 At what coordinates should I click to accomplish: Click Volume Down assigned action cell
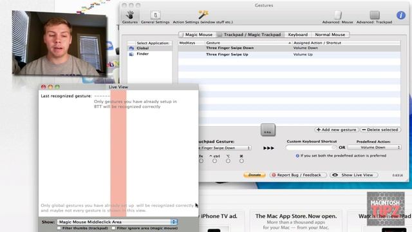pyautogui.click(x=305, y=48)
